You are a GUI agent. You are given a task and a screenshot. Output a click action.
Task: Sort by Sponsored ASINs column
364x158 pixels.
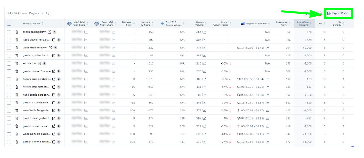coord(289,23)
